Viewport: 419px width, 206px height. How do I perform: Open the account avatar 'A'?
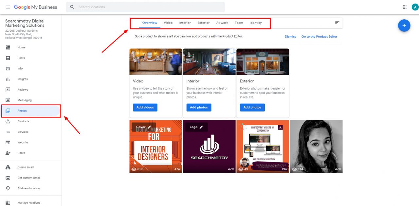(415, 7)
